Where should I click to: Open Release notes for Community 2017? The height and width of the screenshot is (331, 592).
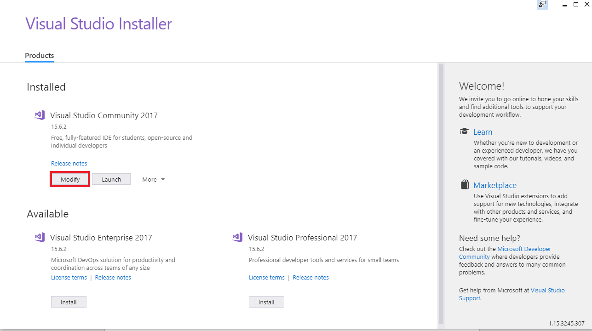[x=69, y=163]
